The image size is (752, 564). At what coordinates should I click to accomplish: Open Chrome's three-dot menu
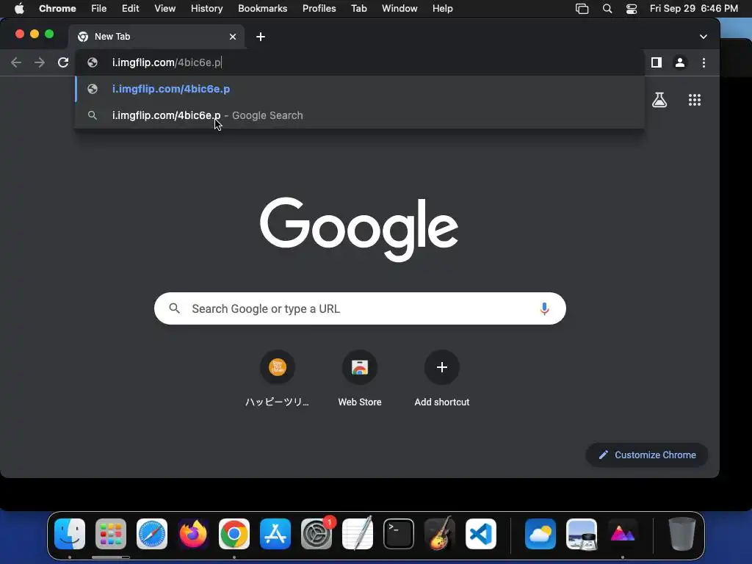(704, 62)
